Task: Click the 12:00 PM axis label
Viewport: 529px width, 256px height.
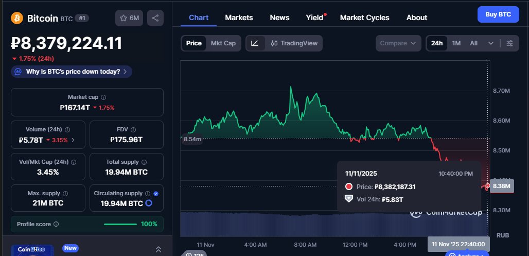Action: (x=355, y=245)
